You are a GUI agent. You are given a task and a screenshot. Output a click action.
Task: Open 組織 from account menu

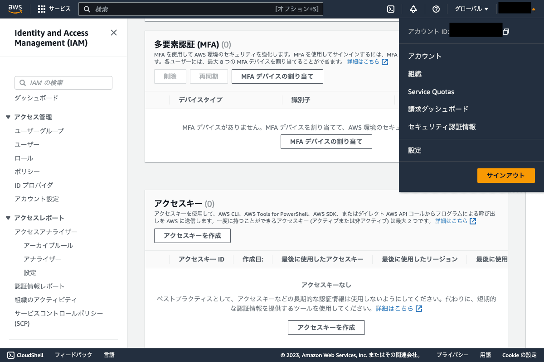[x=415, y=74]
